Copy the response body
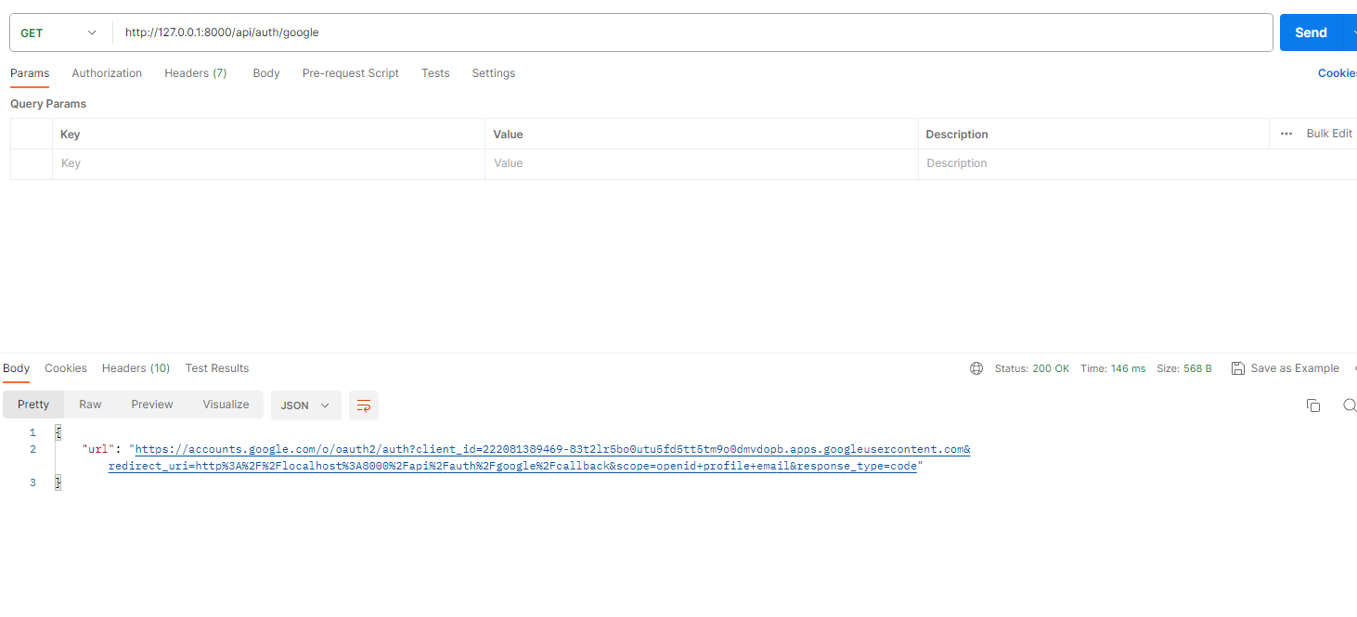This screenshot has height=617, width=1357. click(1313, 405)
